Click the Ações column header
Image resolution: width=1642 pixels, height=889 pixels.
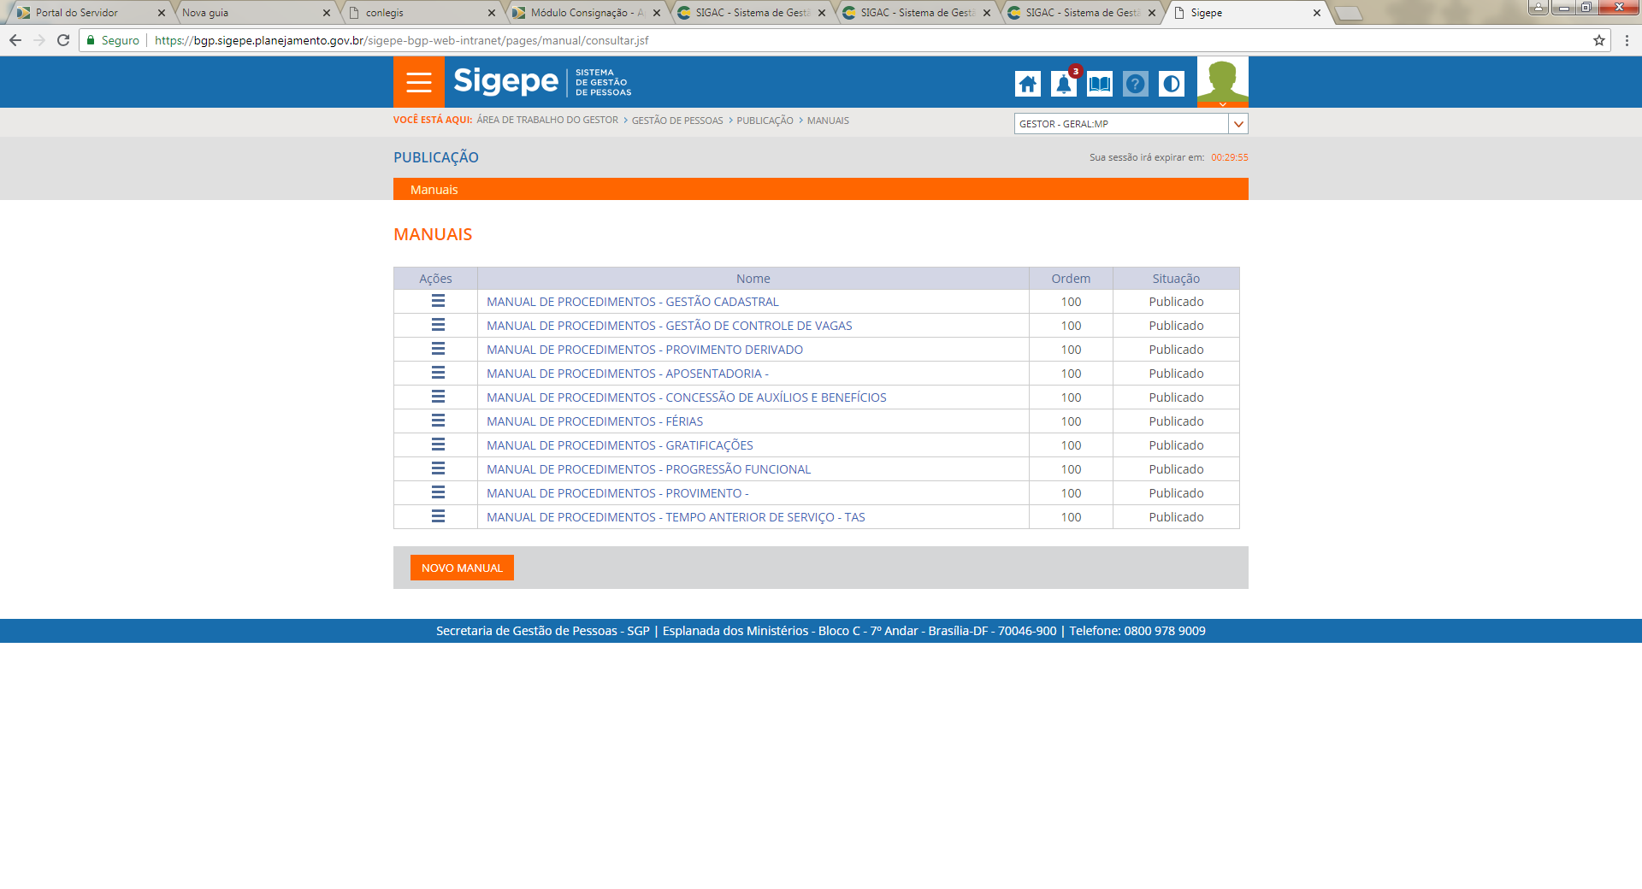tap(435, 279)
